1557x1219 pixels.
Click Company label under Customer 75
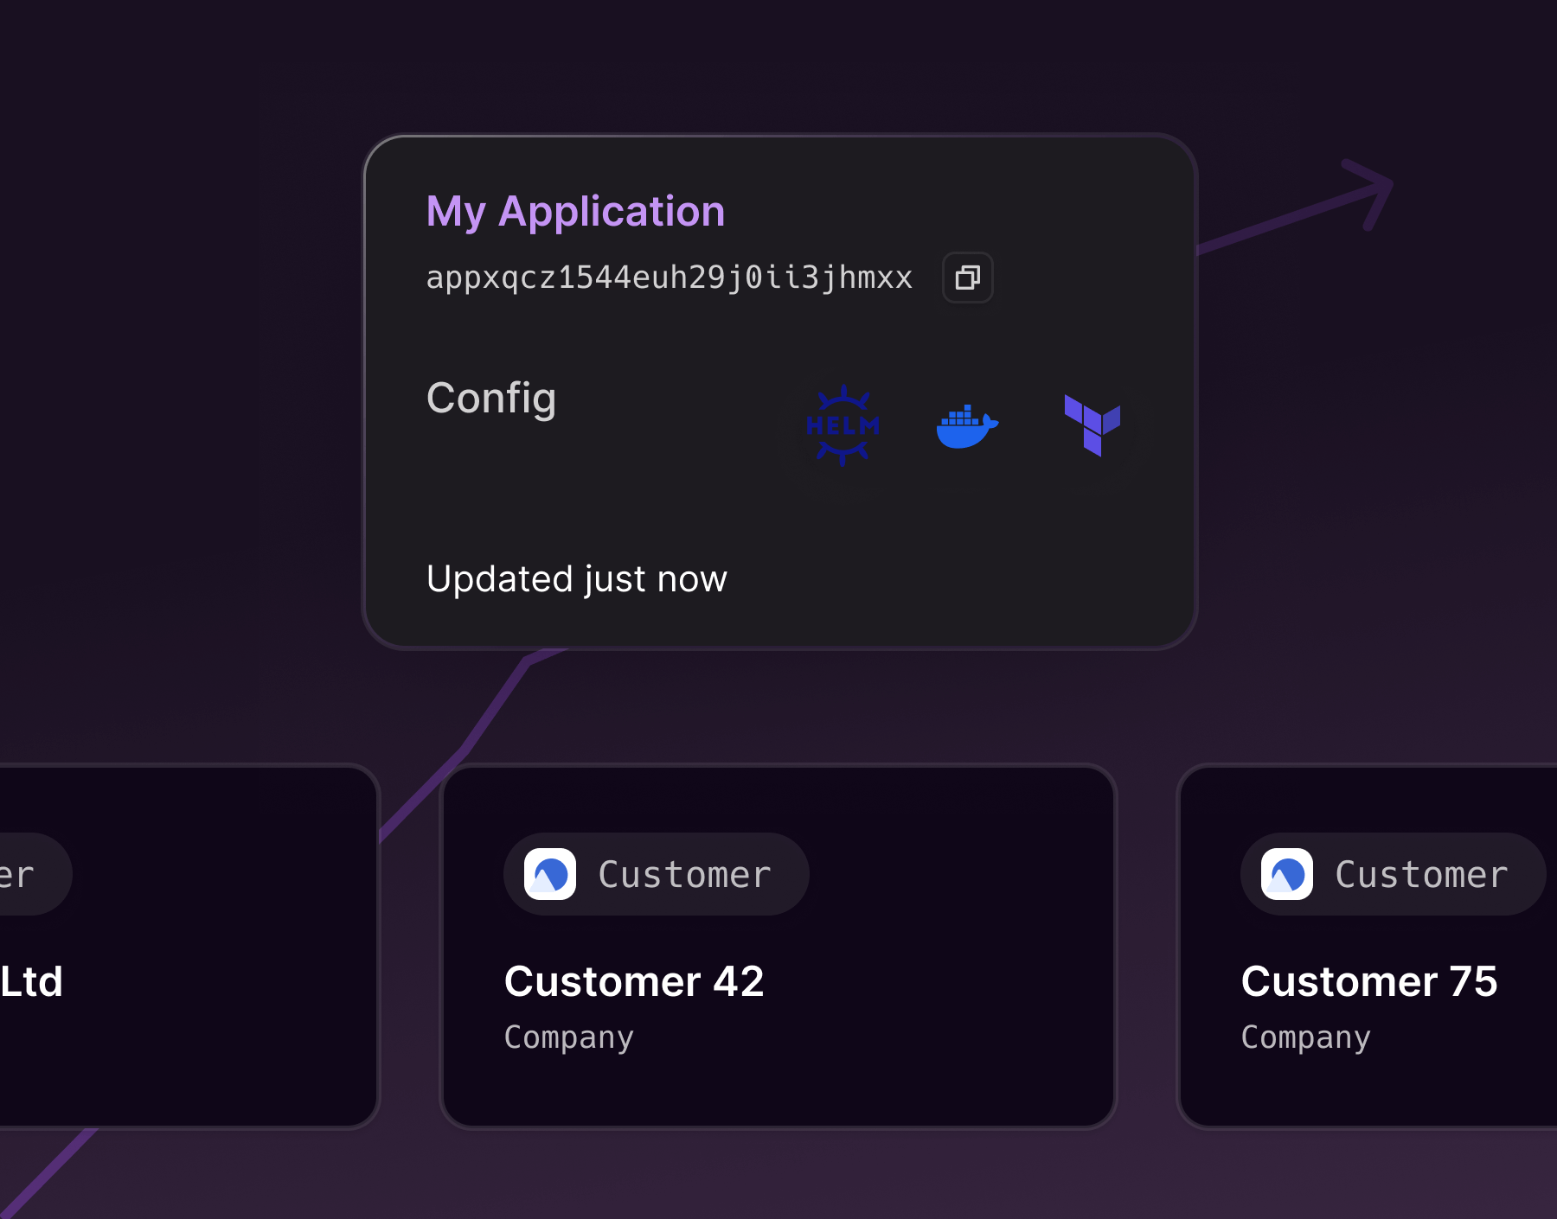pyautogui.click(x=1305, y=1037)
